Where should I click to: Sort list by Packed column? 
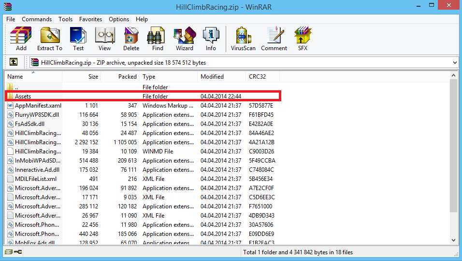point(120,77)
